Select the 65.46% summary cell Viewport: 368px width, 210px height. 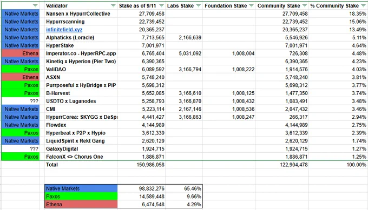184,189
